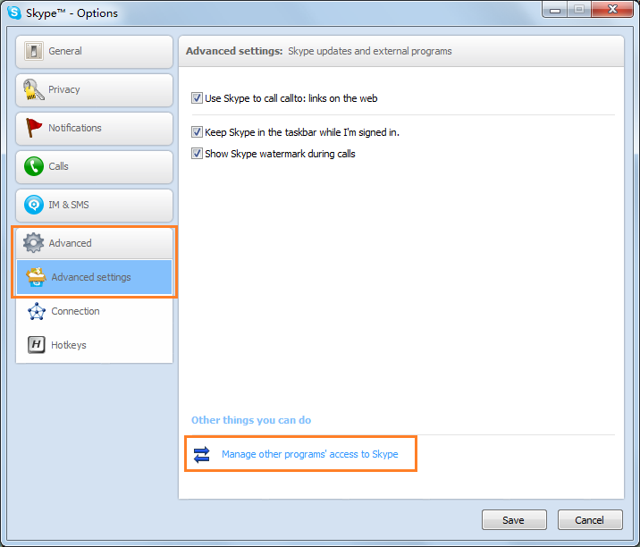Screen dimensions: 640x547
Task: Collapse the Advanced section header
Action: click(x=94, y=243)
